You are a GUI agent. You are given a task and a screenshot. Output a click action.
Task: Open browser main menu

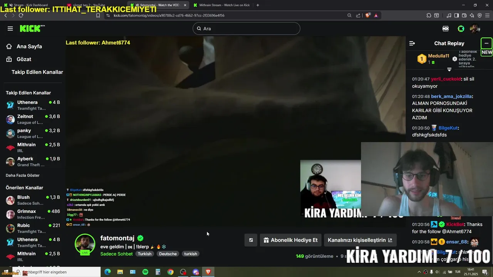pyautogui.click(x=487, y=15)
